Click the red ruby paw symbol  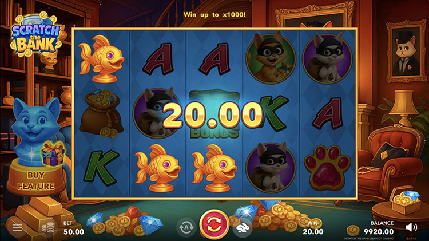327,168
